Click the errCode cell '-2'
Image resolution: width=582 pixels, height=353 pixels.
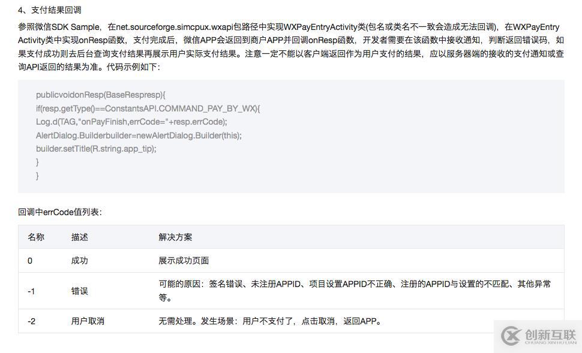tap(32, 321)
